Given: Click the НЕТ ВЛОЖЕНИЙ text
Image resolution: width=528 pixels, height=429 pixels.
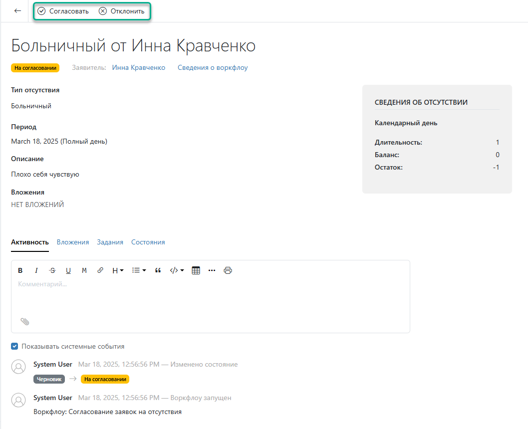Looking at the screenshot, I should (37, 205).
